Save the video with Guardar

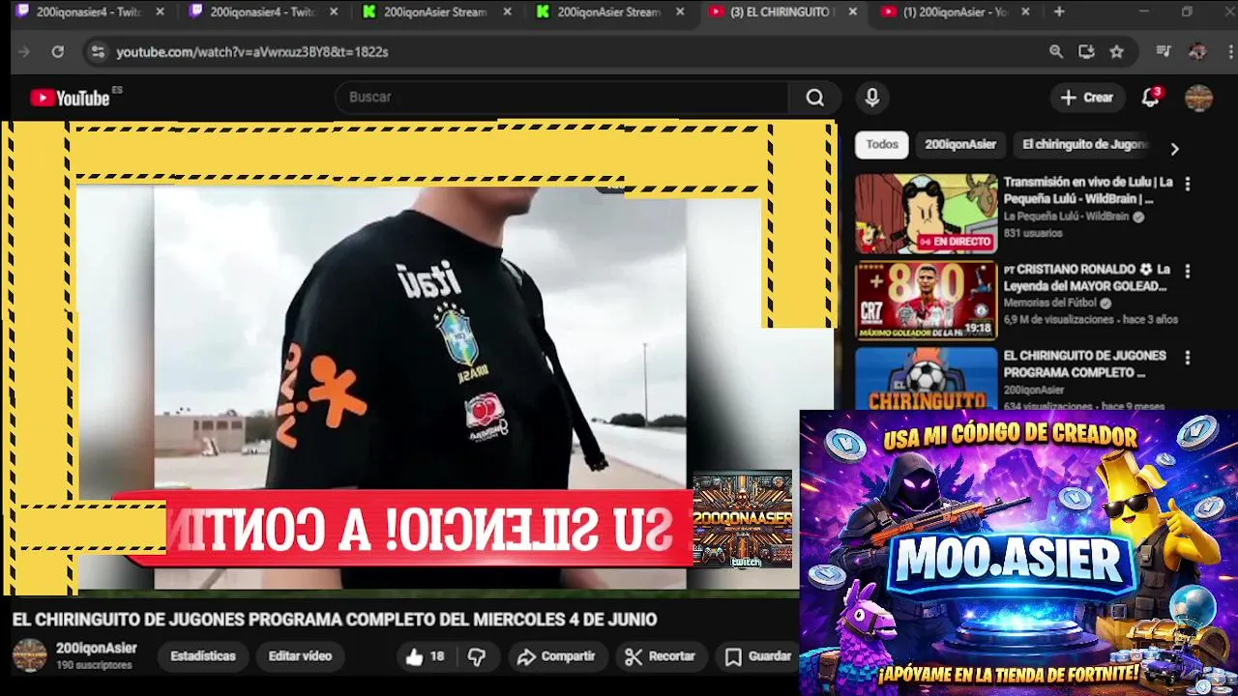pos(758,656)
